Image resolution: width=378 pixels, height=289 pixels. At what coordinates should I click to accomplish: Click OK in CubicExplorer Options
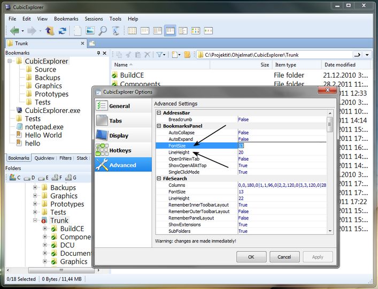pos(251,257)
